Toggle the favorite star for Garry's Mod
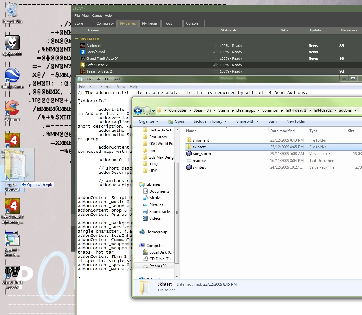 pyautogui.click(x=215, y=52)
